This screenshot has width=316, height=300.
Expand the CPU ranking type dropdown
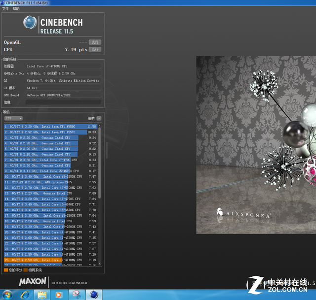pos(13,118)
